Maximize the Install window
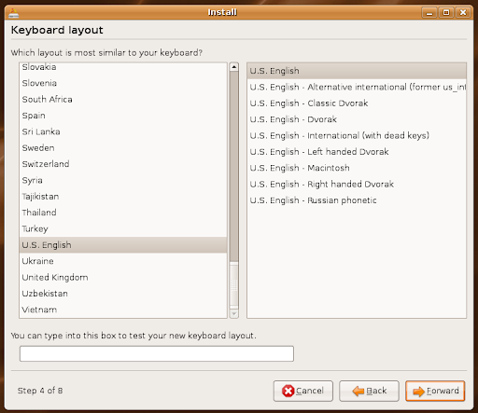 [446, 12]
